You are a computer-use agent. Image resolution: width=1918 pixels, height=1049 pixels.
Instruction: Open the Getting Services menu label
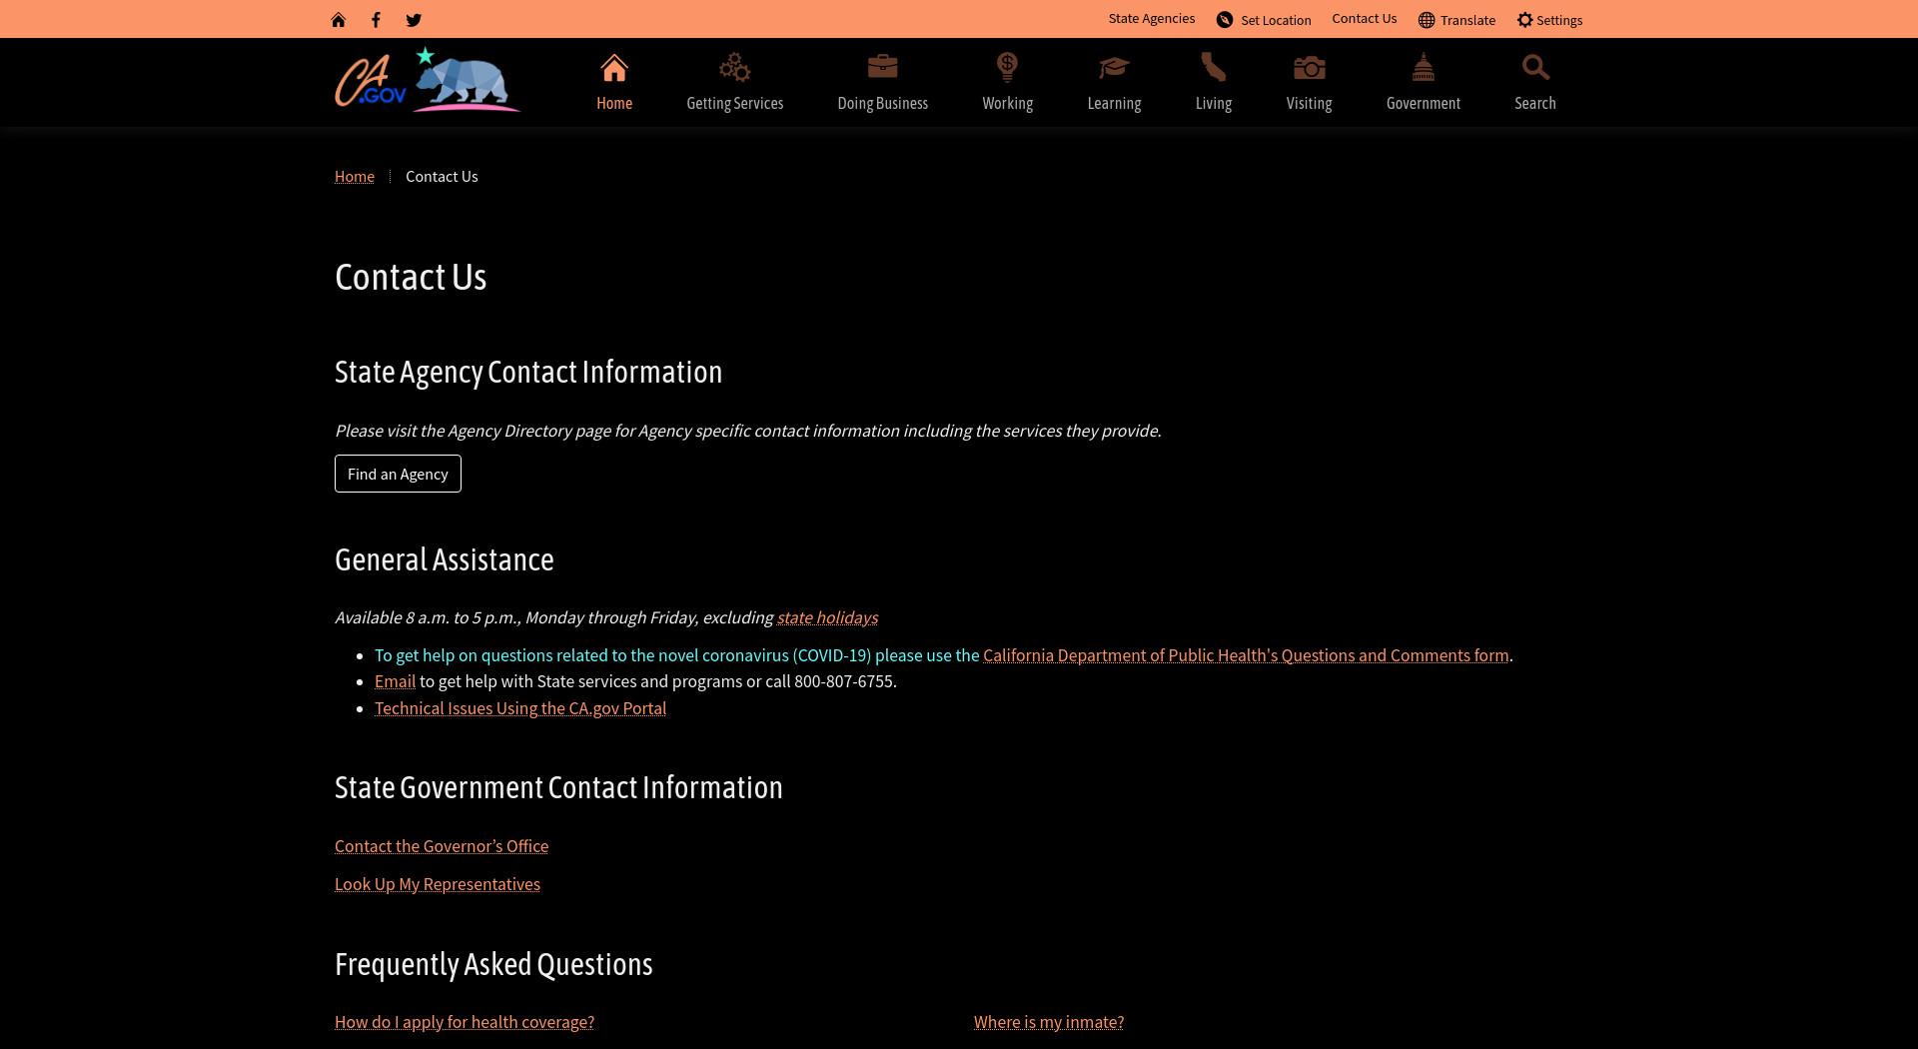[735, 104]
